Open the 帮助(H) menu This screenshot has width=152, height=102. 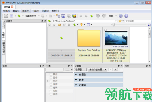[x=55, y=11]
